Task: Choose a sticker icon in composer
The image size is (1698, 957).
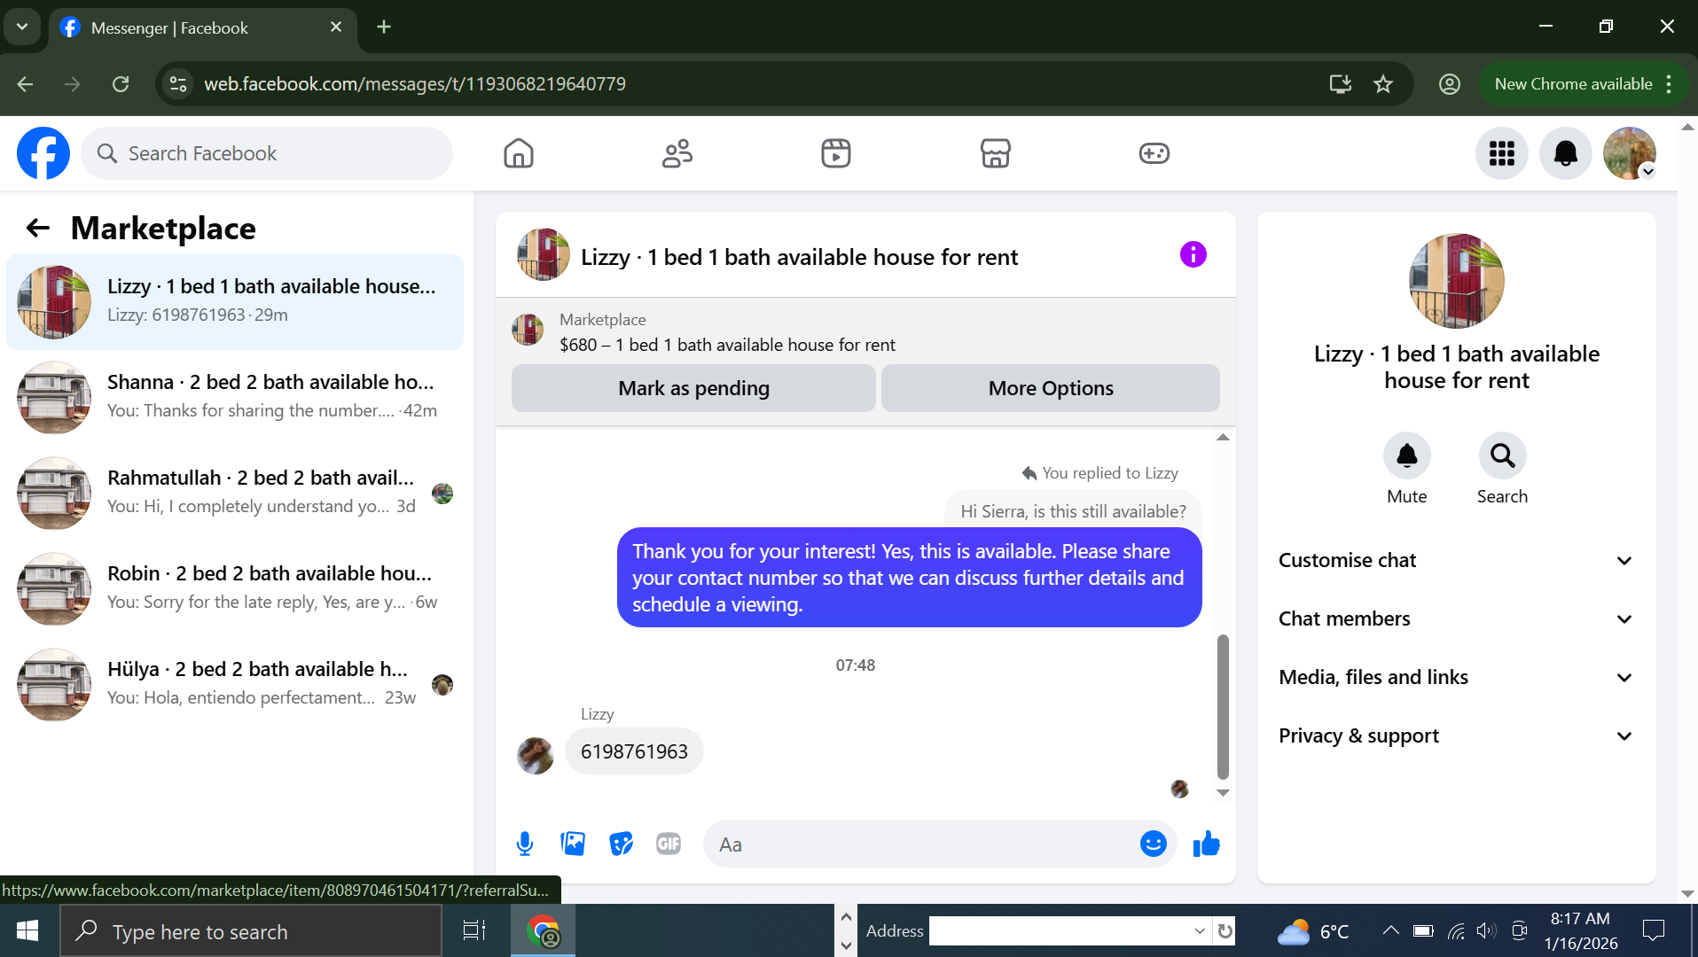Action: (622, 844)
